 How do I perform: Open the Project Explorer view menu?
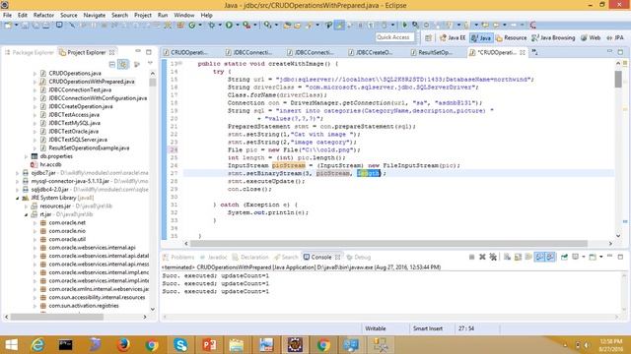150,63
